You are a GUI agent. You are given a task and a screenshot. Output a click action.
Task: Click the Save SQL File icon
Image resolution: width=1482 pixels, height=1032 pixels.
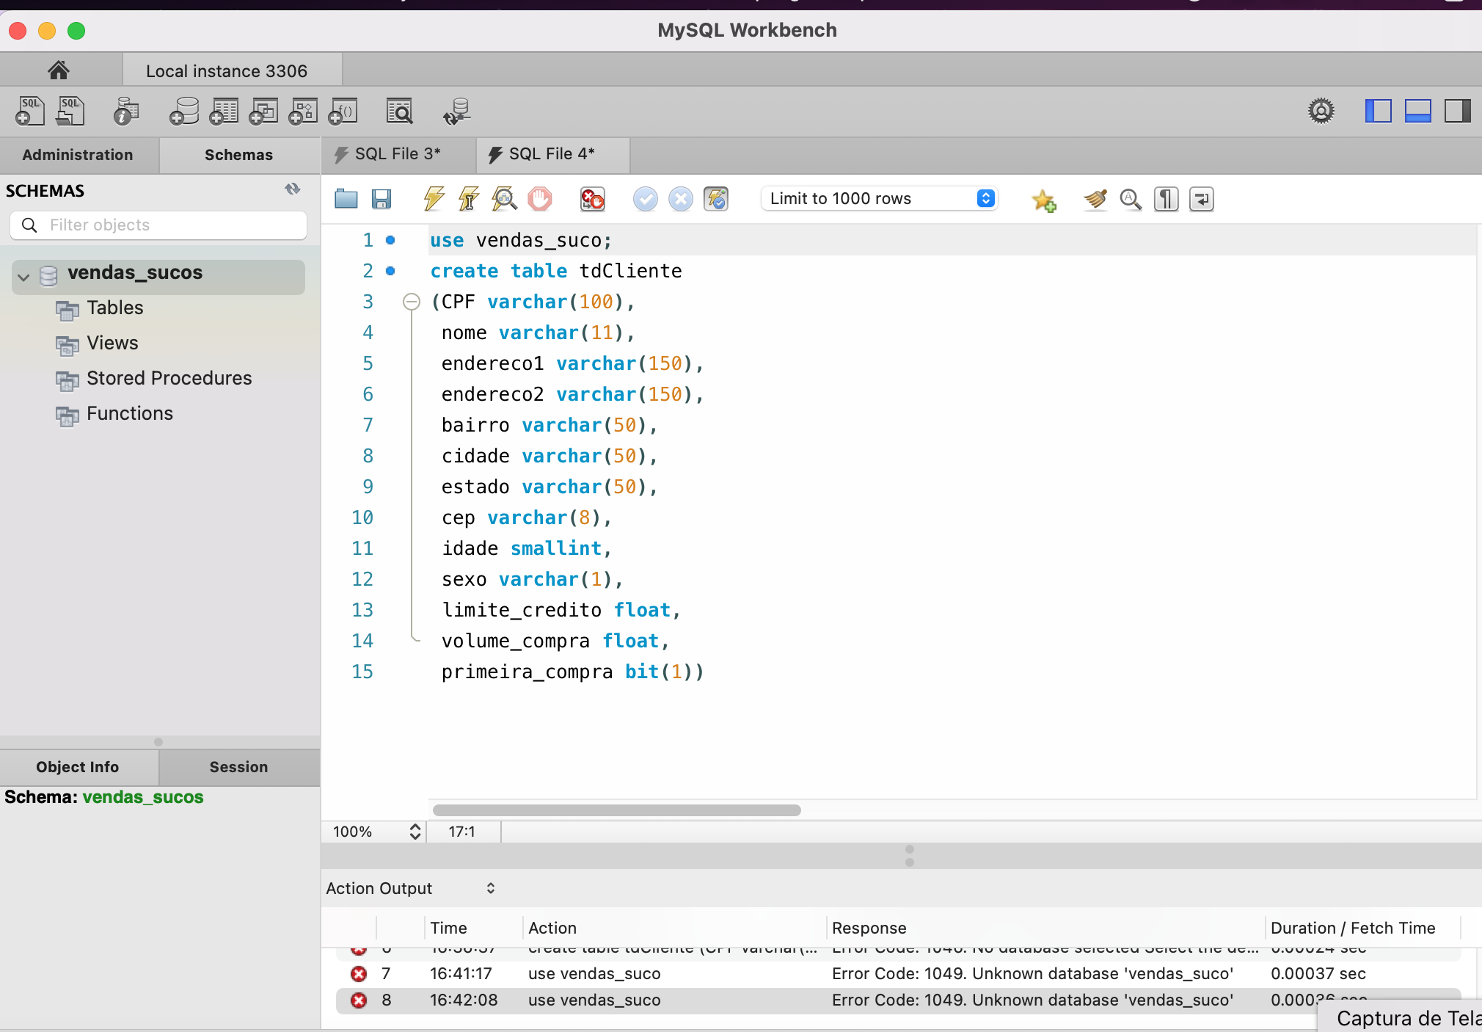[x=383, y=200]
